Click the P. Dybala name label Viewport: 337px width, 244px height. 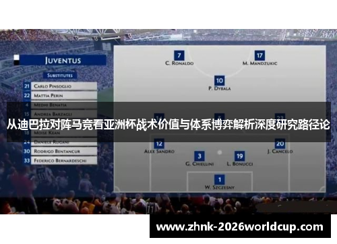pyautogui.click(x=220, y=88)
